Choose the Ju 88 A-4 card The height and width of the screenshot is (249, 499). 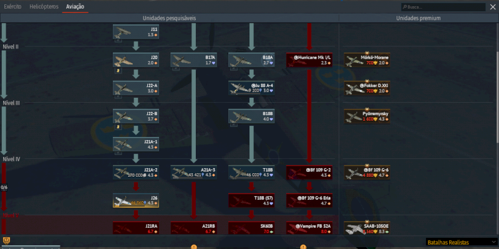251,88
